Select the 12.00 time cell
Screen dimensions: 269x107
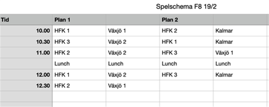tap(26, 75)
